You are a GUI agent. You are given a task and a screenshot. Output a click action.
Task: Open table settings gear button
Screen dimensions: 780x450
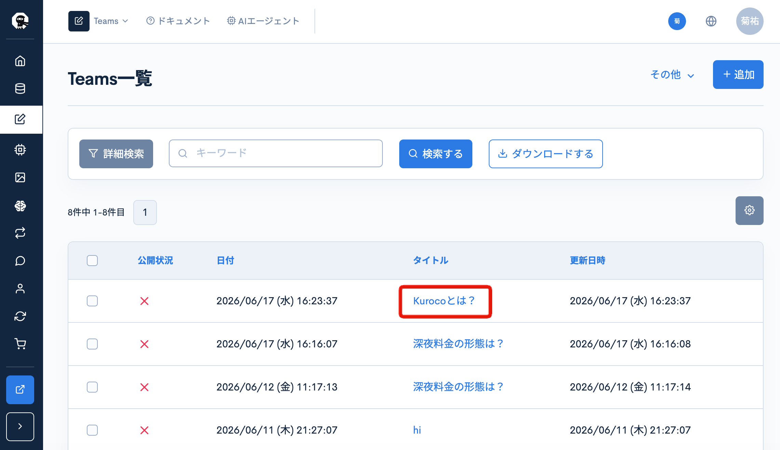pyautogui.click(x=750, y=211)
